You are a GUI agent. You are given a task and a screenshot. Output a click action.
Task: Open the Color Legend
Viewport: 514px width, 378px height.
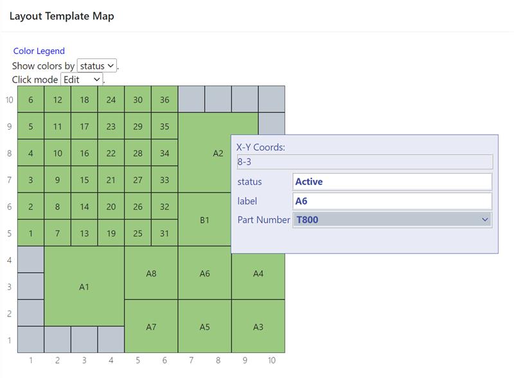pyautogui.click(x=40, y=51)
